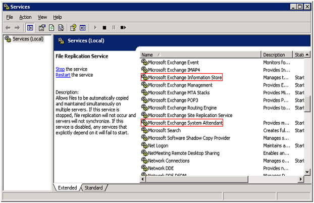Select Microsoft Exchange Information Store service
Image resolution: width=314 pixels, height=203 pixels.
(x=185, y=77)
